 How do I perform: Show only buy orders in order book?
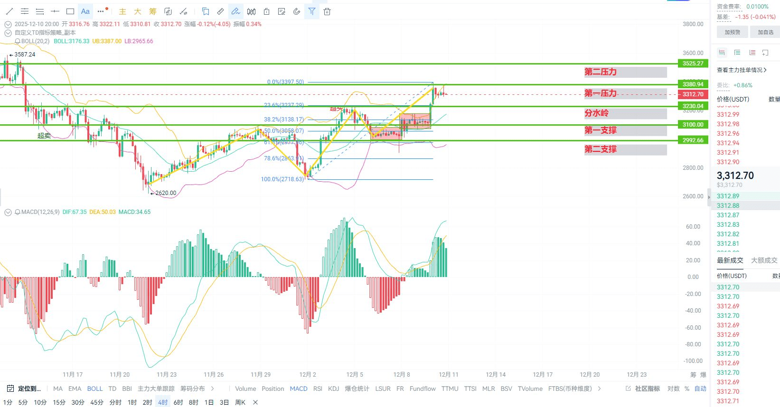coord(737,53)
